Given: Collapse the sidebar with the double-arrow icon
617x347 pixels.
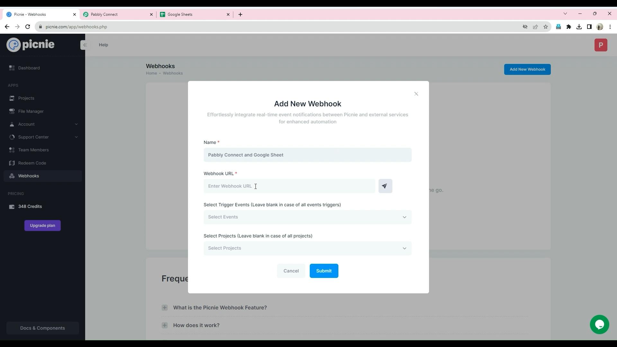Looking at the screenshot, I should (85, 45).
